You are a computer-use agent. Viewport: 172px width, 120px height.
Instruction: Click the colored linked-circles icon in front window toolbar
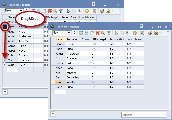click(127, 33)
